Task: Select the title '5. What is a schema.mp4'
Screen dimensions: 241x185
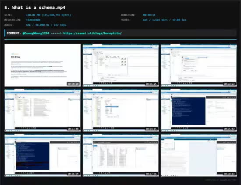Action: tap(35, 7)
